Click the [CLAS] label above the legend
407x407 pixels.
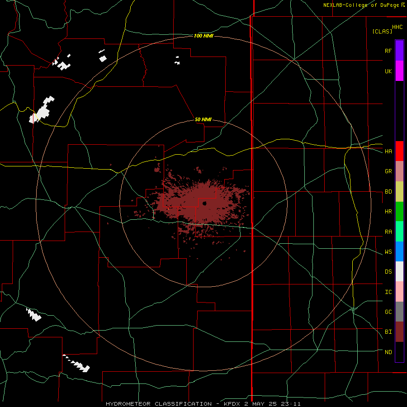click(x=382, y=31)
